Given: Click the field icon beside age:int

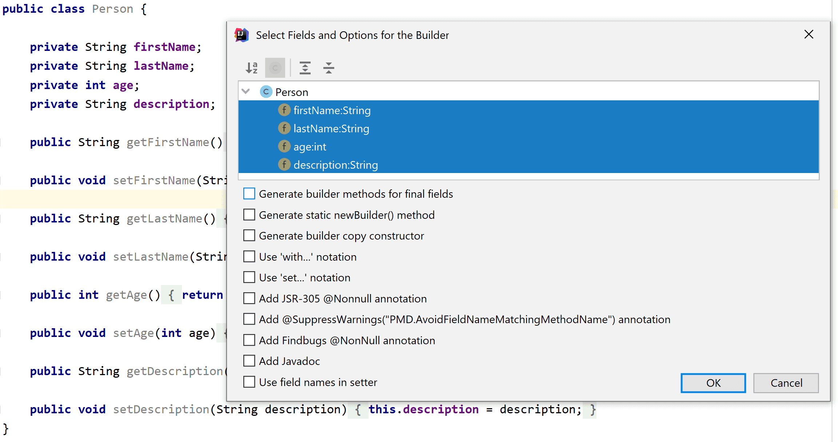Looking at the screenshot, I should [x=284, y=146].
